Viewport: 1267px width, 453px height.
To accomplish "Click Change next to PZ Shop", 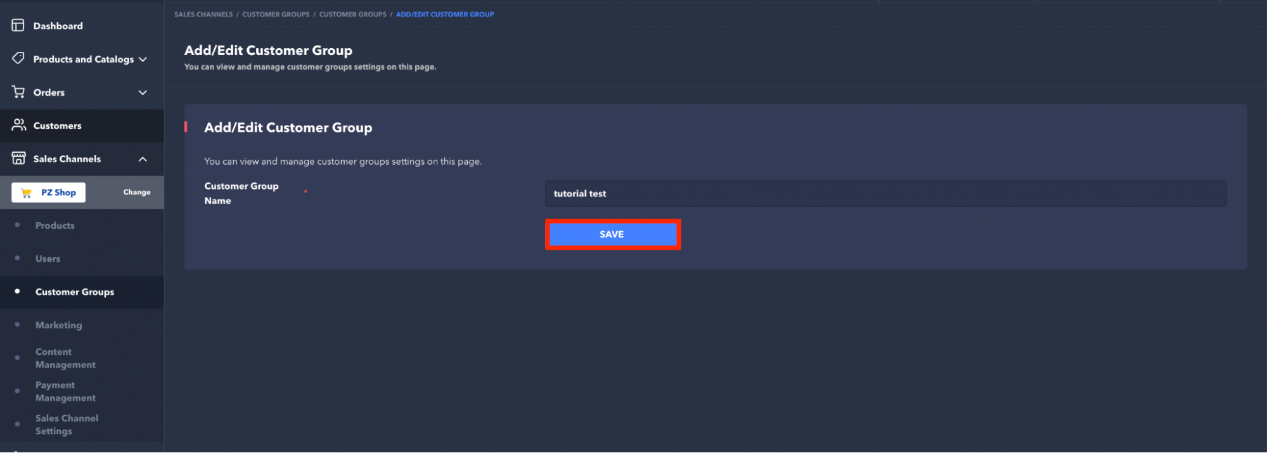I will click(137, 192).
